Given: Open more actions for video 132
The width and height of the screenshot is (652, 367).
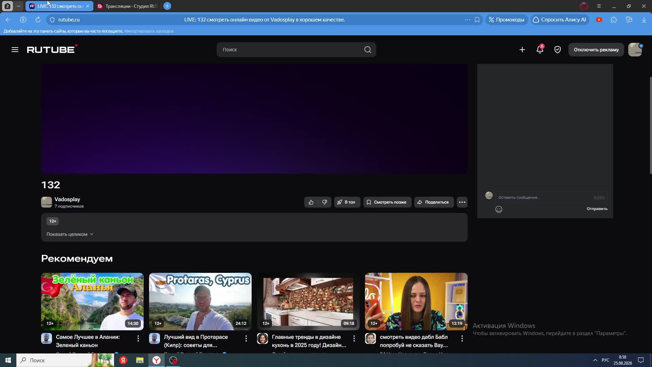Looking at the screenshot, I should click(462, 202).
